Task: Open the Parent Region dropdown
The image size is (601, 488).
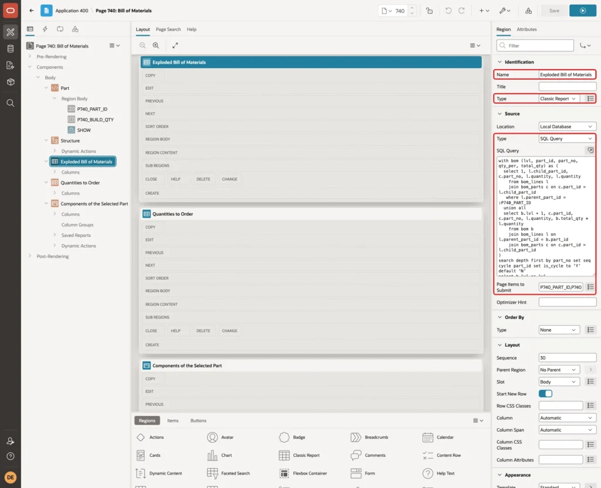Action: pyautogui.click(x=559, y=370)
